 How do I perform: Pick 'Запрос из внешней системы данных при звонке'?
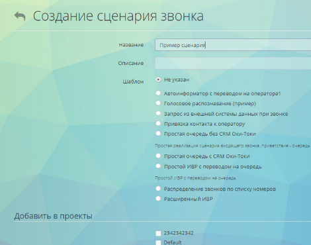tap(158, 113)
